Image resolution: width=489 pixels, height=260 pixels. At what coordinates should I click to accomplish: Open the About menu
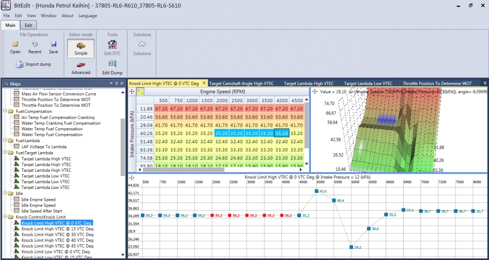[67, 16]
